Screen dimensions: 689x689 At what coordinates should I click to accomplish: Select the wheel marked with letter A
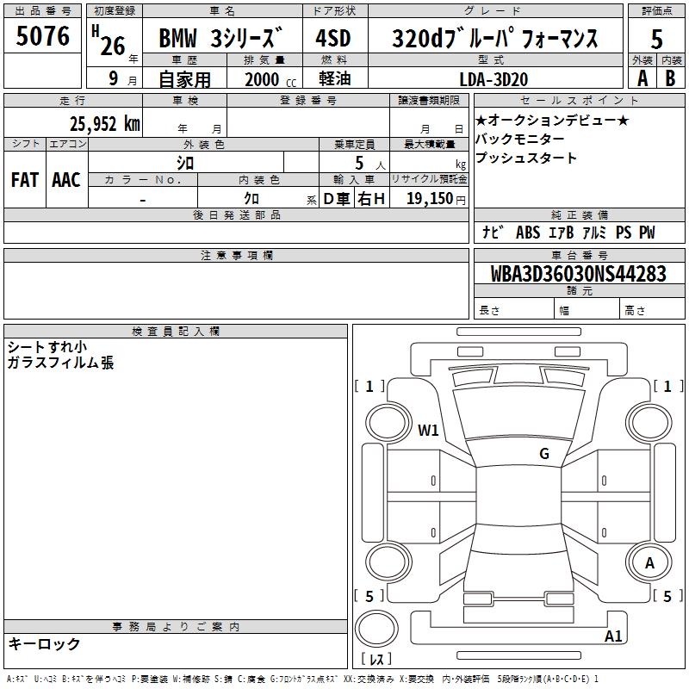coord(649,563)
